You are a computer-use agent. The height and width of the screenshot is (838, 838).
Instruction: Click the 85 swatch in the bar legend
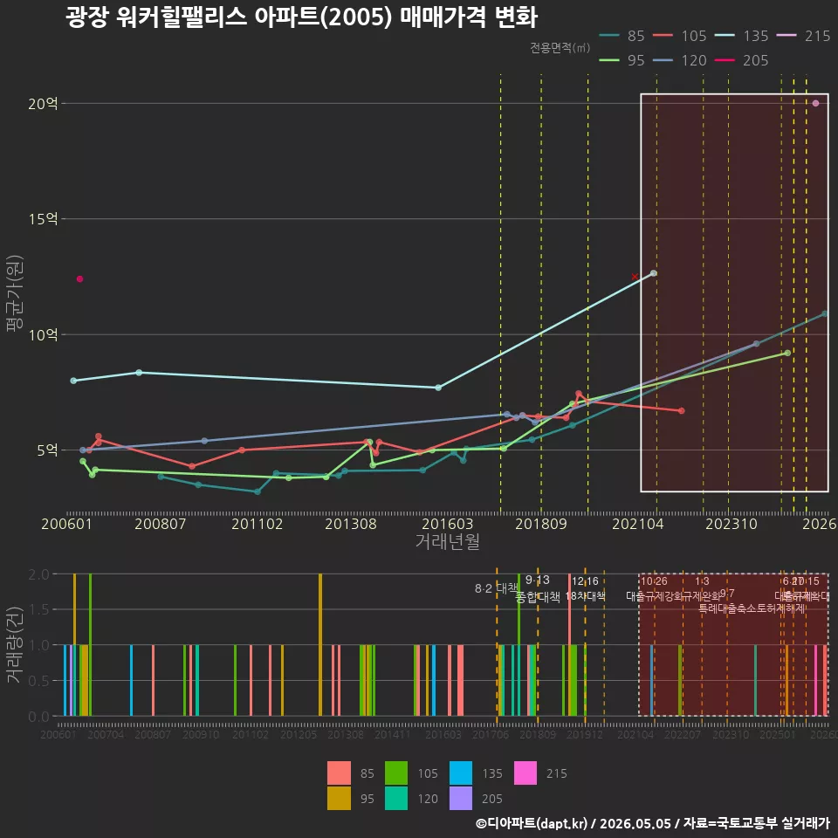point(339,773)
